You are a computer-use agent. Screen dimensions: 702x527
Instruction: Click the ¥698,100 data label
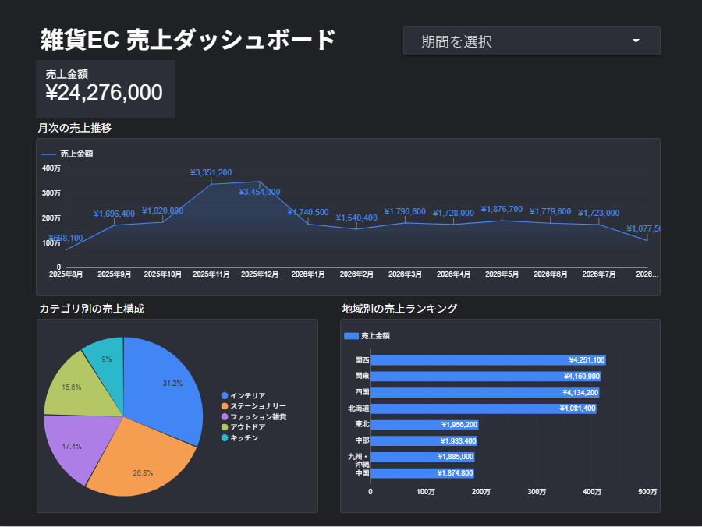click(66, 238)
